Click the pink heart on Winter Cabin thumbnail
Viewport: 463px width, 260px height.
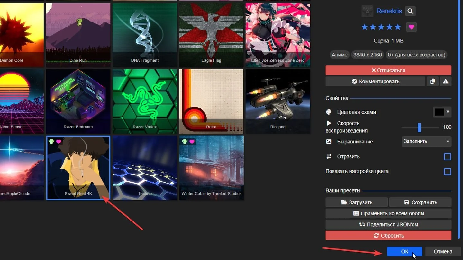point(192,142)
